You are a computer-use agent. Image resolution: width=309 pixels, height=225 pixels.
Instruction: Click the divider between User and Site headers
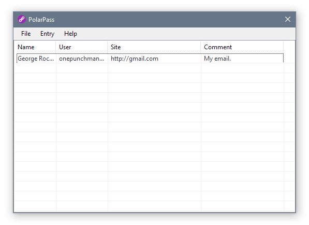point(108,47)
